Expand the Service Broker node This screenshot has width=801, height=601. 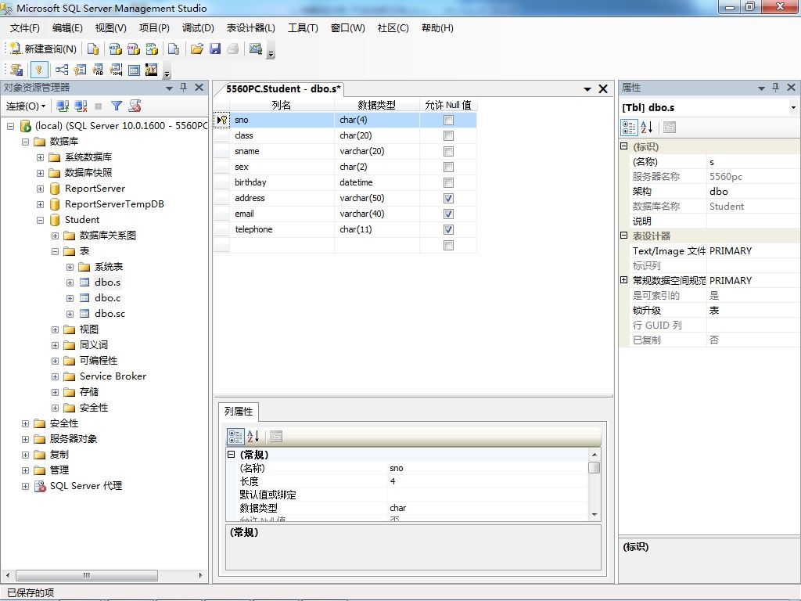[56, 376]
